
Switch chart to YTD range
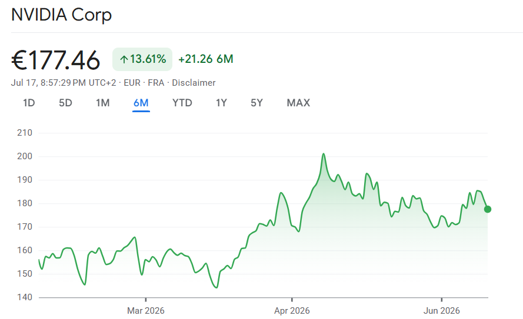pos(182,103)
